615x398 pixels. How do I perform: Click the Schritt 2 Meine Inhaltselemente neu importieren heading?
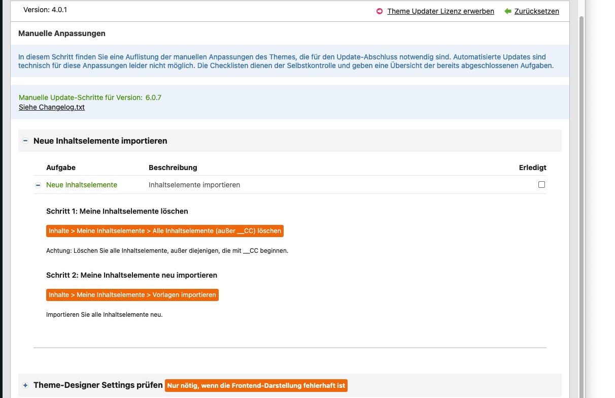131,275
